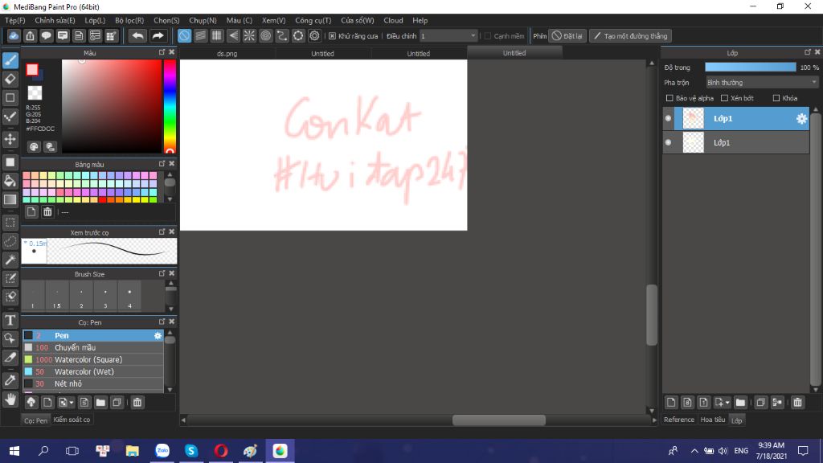Select the Text tool

(10, 320)
